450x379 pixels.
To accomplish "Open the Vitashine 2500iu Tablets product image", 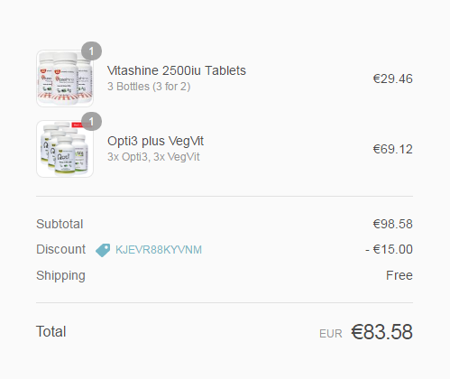I will click(x=65, y=79).
